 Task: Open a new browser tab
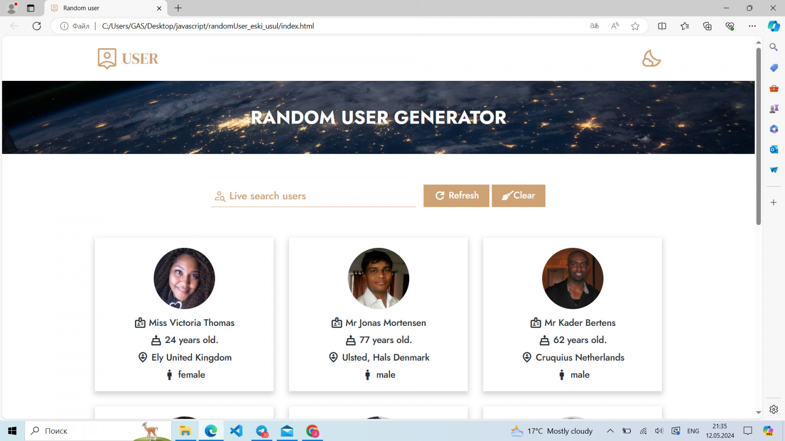[x=178, y=8]
